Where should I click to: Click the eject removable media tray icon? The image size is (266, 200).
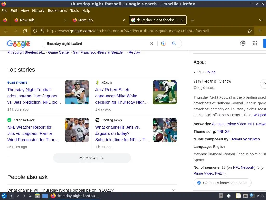click(221, 196)
